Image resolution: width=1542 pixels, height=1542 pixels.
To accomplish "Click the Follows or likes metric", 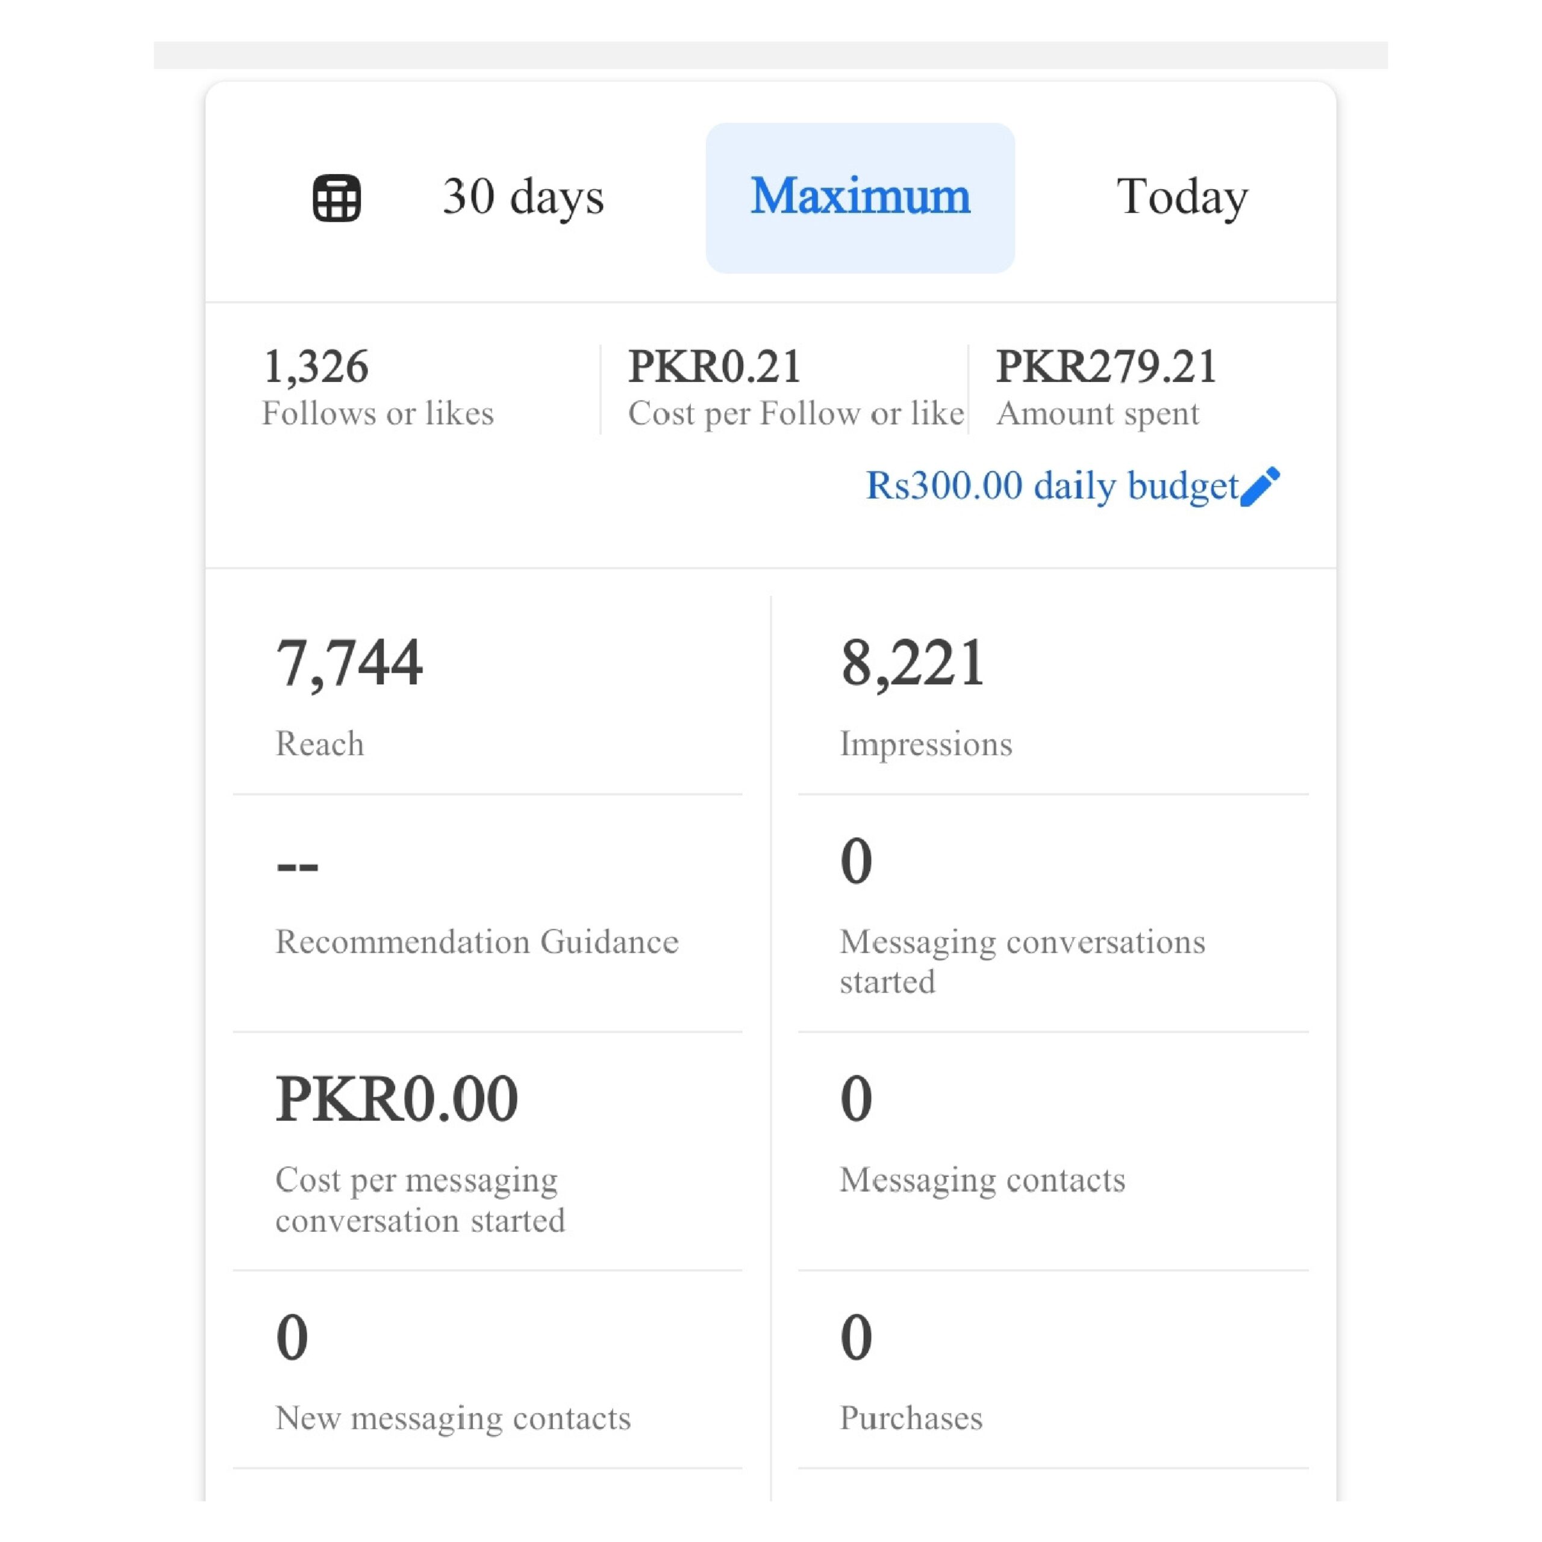I will (378, 413).
